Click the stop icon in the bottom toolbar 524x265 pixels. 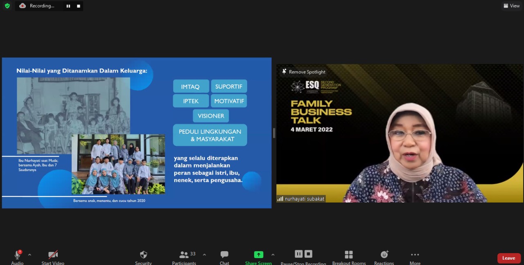tap(309, 254)
